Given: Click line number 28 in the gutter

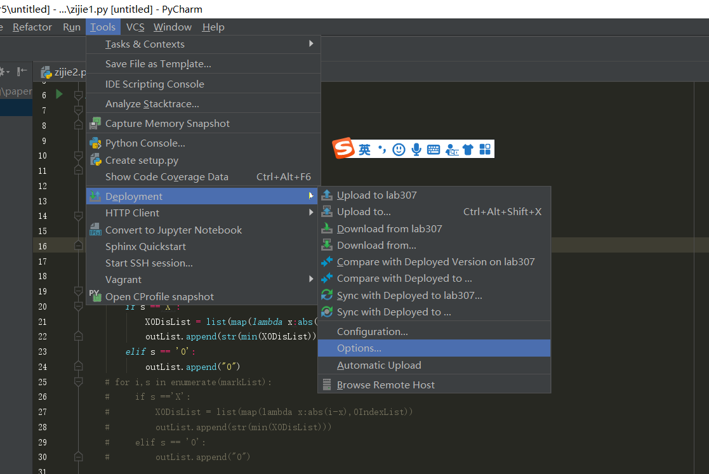Looking at the screenshot, I should click(43, 427).
